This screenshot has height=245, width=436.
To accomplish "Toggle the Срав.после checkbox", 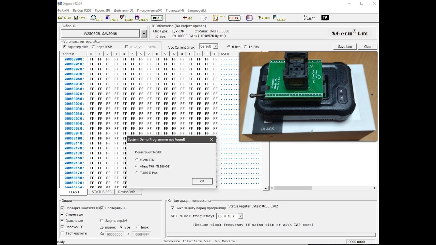I will (62, 220).
